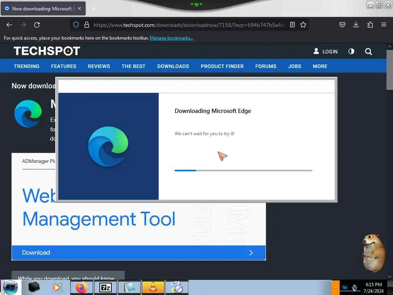Click the Management Tool ad headline
Viewport: 393px width, 295px height.
point(99,219)
